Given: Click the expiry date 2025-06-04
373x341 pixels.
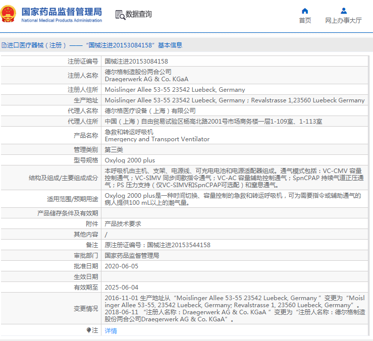Looking at the screenshot, I should coord(121,287).
